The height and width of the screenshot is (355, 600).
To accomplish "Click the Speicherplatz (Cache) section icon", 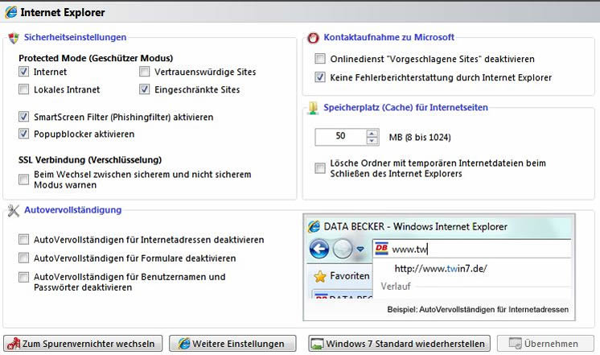I will (x=313, y=108).
